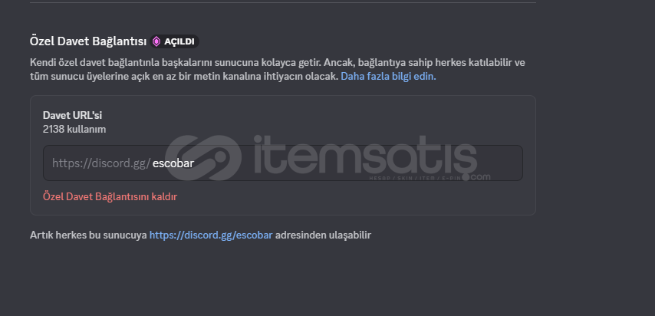Click the horizontal divider line at the top
This screenshot has width=655, height=316.
pyautogui.click(x=283, y=3)
